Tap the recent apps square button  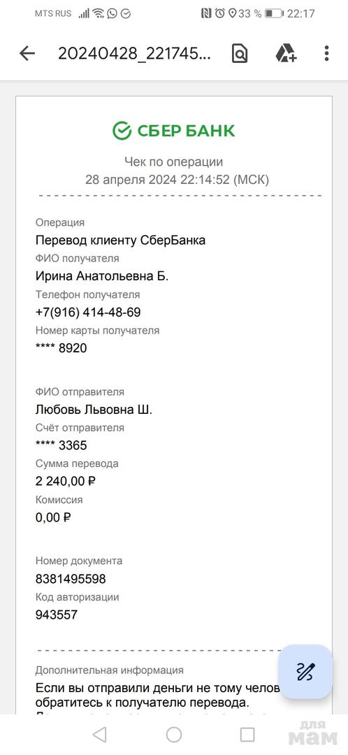tap(247, 734)
